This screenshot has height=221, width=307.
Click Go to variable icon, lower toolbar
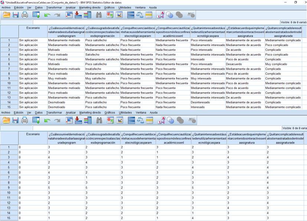[x=78, y=120]
